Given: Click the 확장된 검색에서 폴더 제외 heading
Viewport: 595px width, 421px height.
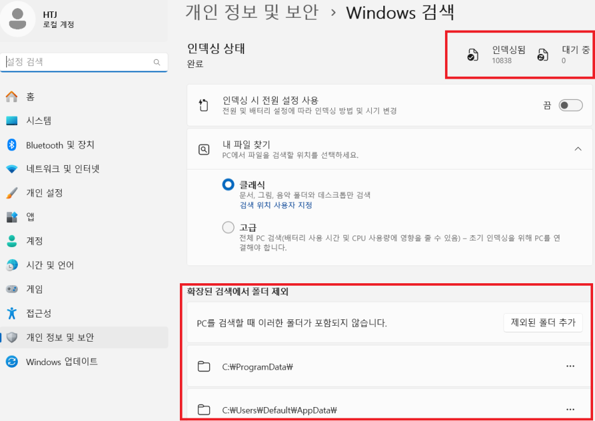Looking at the screenshot, I should pos(238,291).
